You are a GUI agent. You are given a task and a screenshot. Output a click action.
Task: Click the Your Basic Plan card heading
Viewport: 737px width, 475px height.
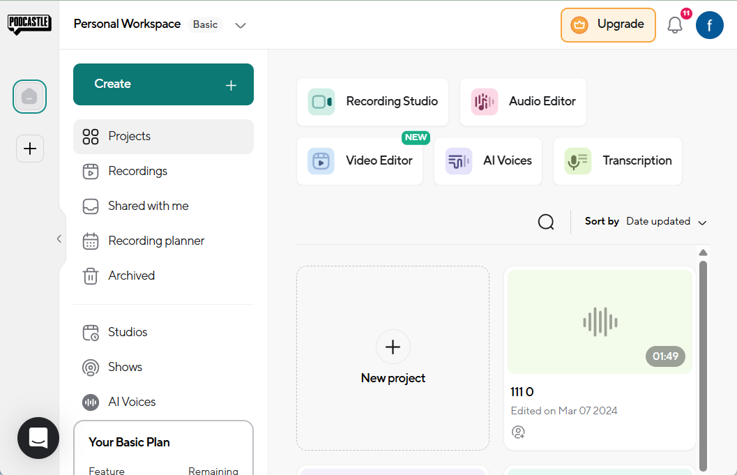coord(129,442)
